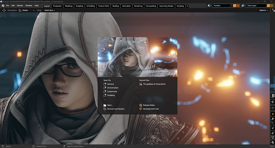Open the Modifiers wrench properties tab
This screenshot has width=275, height=148.
(x=273, y=119)
